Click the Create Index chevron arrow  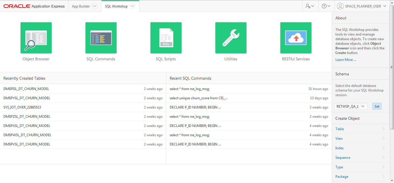[384, 148]
